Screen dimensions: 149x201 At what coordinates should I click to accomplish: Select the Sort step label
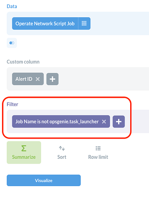point(62,157)
